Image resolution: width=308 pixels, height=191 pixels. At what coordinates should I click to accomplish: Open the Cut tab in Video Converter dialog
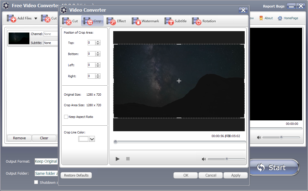tap(70, 21)
